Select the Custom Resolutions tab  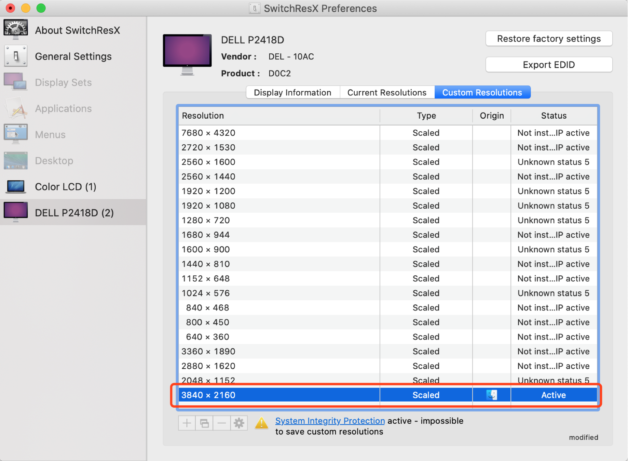point(482,92)
